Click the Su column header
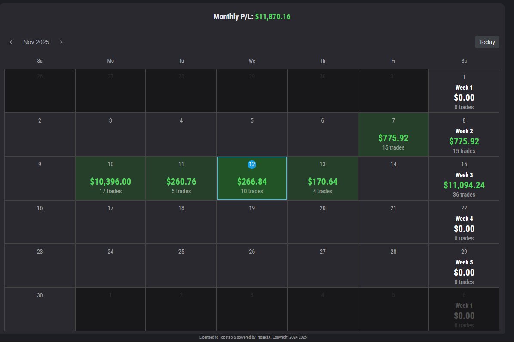 click(40, 61)
